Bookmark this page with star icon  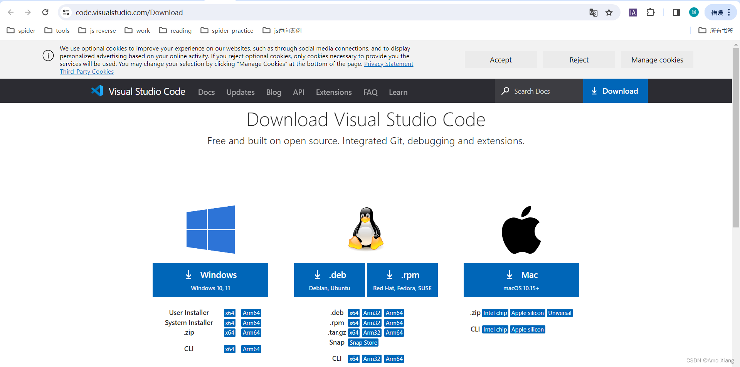tap(609, 13)
